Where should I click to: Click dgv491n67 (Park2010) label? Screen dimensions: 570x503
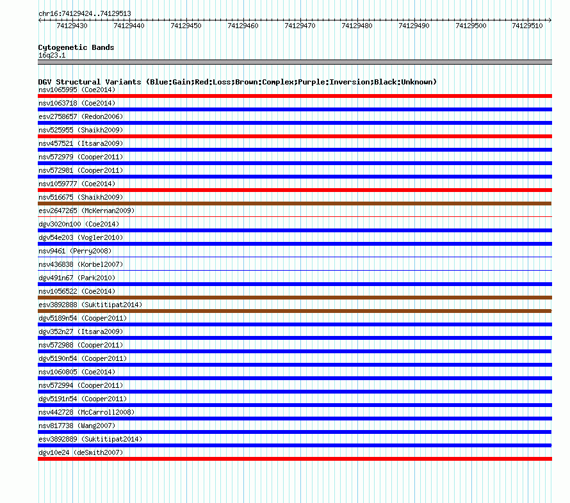tap(77, 278)
